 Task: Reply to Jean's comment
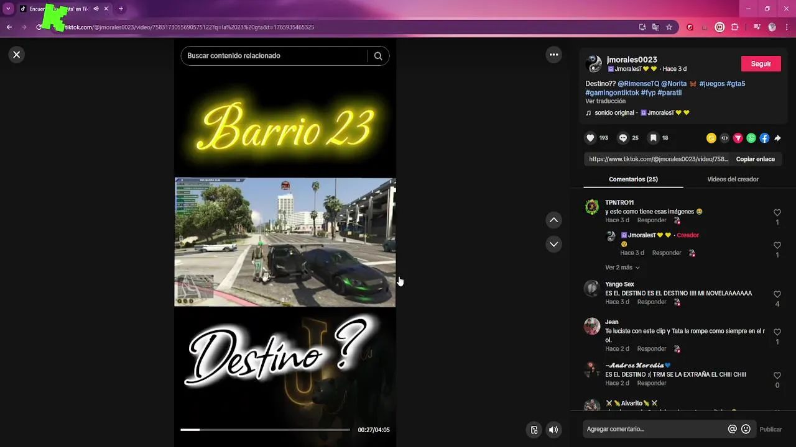pos(652,349)
